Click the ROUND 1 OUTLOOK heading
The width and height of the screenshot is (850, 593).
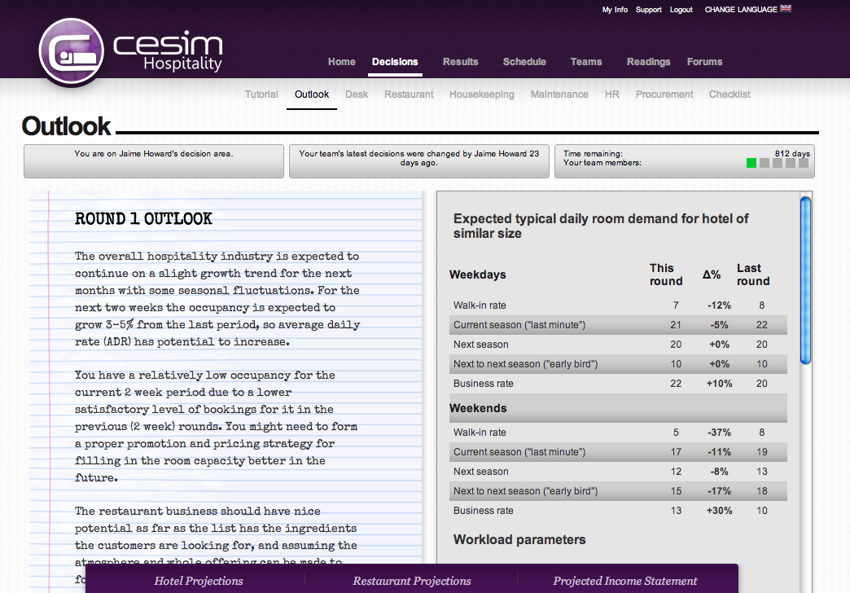(143, 218)
